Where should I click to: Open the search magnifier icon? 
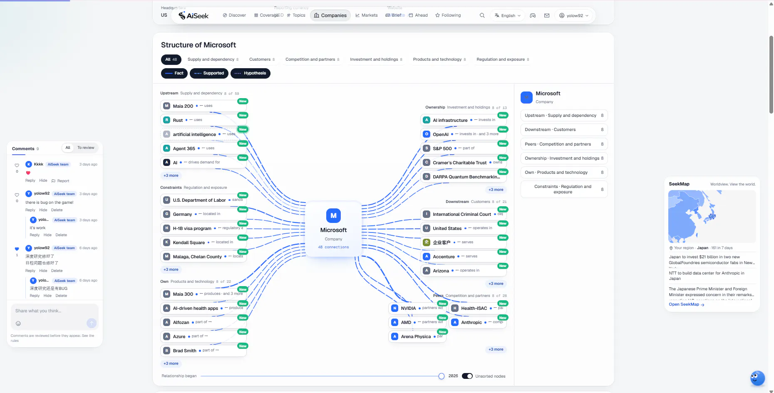482,15
